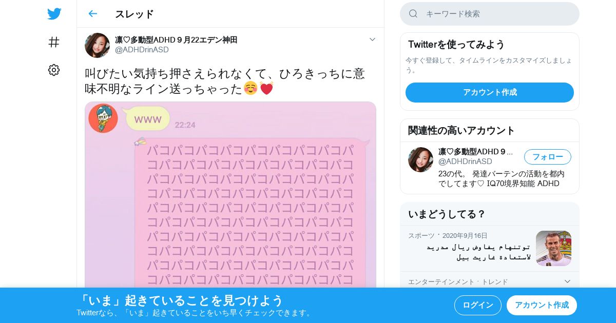Click the sender avatar in LINE screenshot

pyautogui.click(x=103, y=118)
